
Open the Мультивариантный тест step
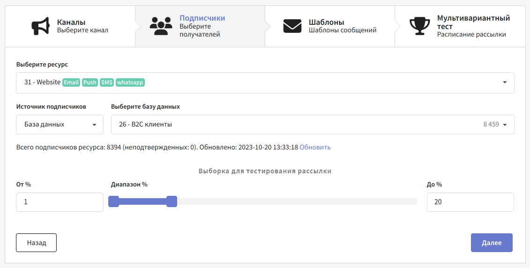[472, 26]
